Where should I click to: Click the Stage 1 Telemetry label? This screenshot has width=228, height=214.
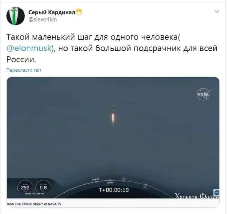(x=34, y=194)
